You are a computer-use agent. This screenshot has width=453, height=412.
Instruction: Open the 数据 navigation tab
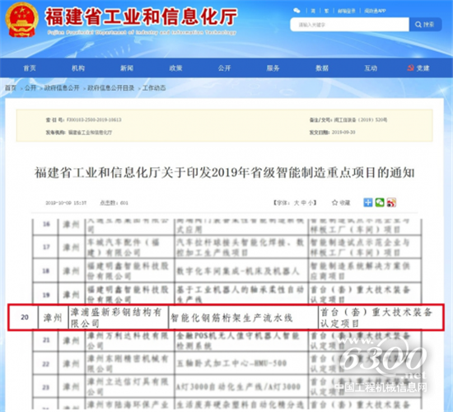(x=322, y=68)
